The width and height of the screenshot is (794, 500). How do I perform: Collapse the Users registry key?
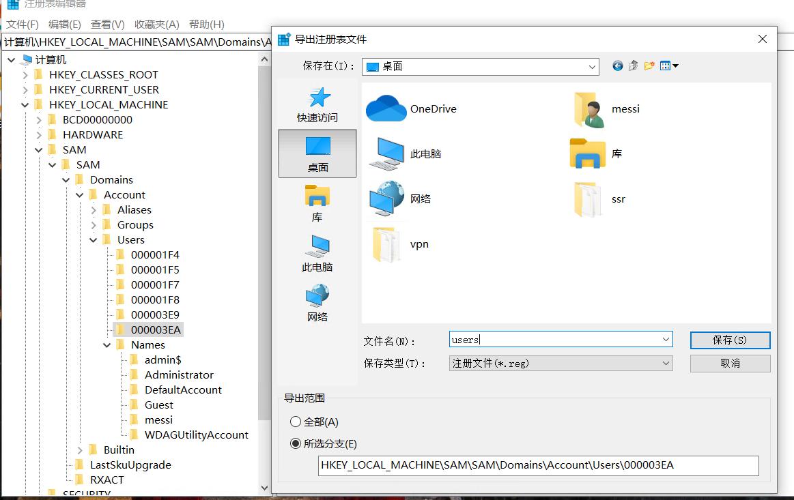click(x=94, y=239)
